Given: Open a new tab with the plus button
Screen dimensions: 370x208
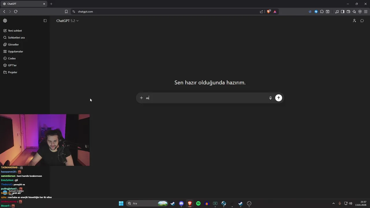Looking at the screenshot, I should pos(51,4).
